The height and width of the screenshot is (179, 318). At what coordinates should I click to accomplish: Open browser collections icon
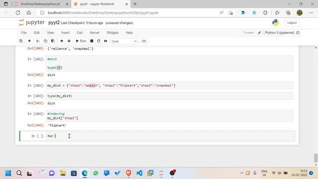click(288, 12)
